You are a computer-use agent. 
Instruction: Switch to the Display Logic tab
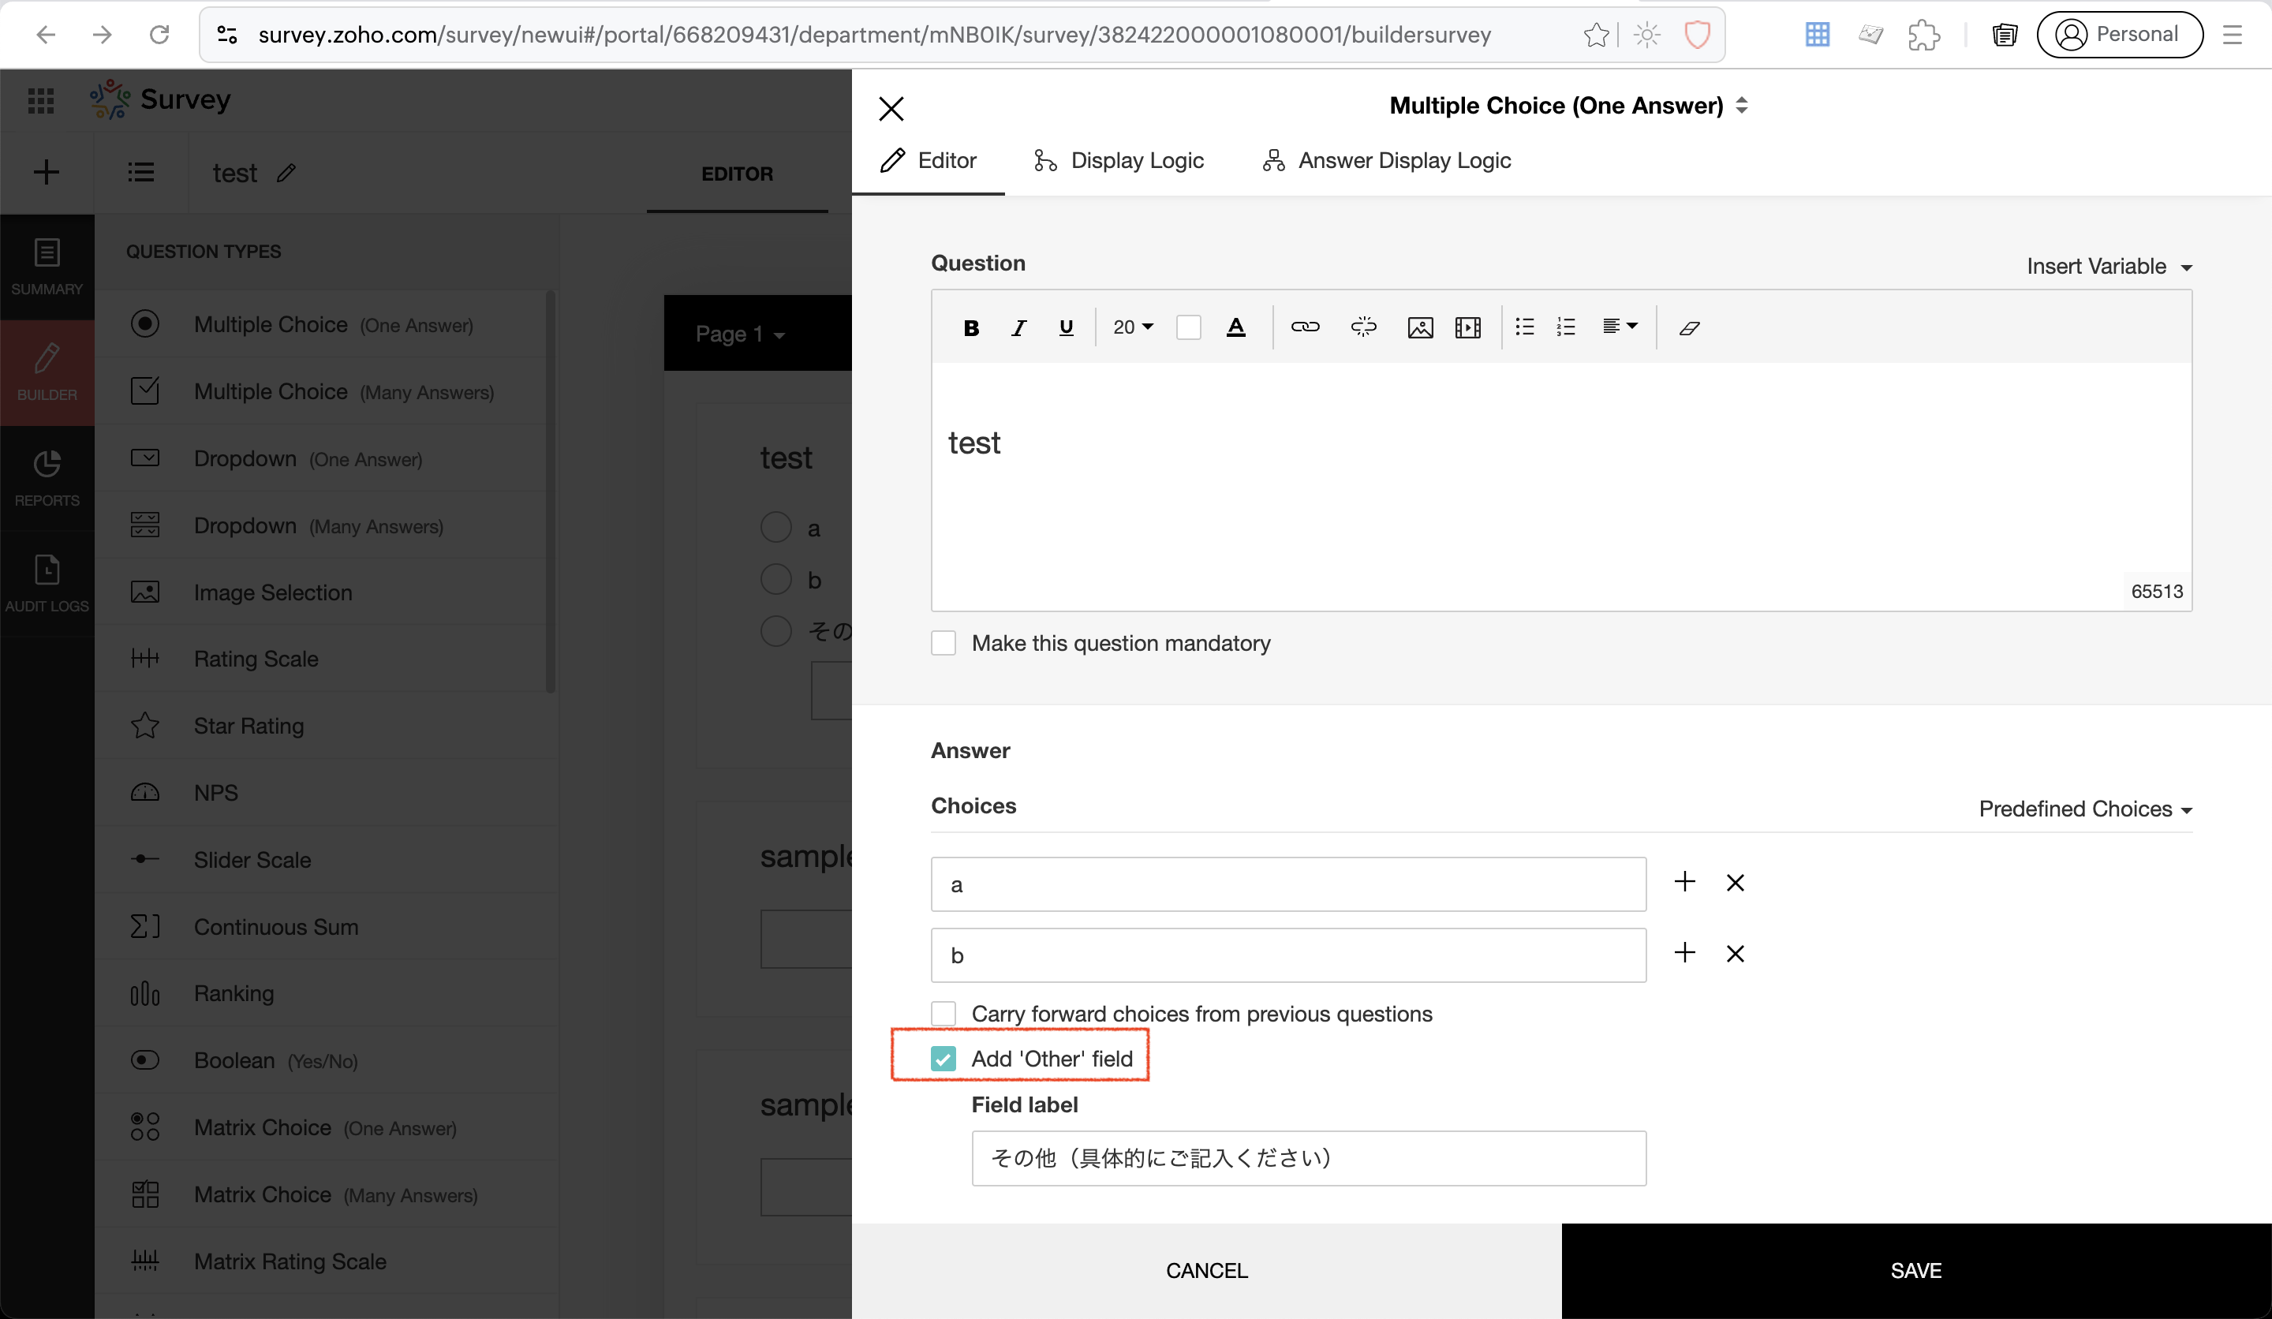1119,160
